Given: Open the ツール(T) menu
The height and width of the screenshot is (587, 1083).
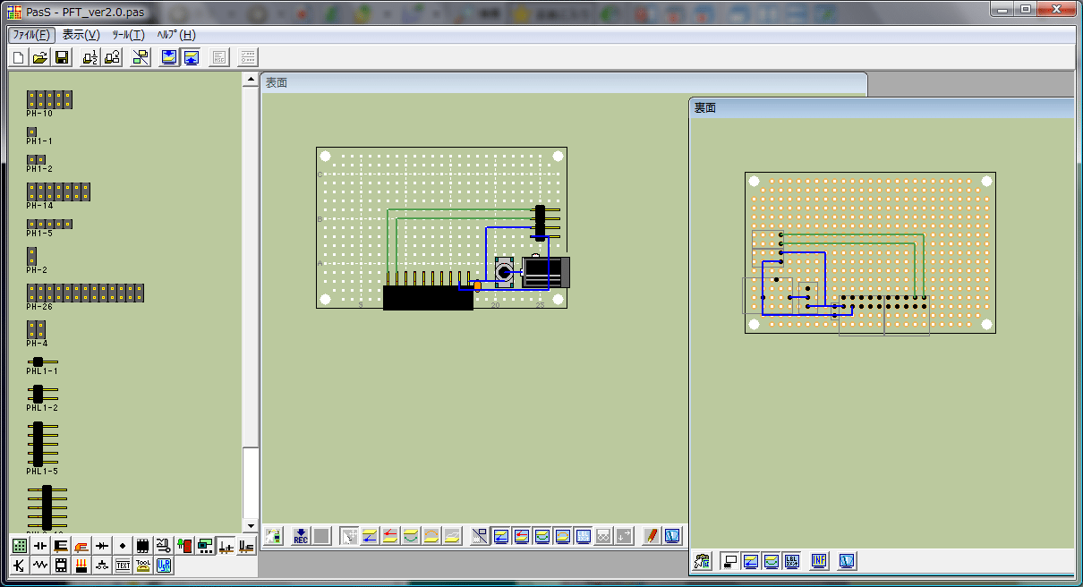Looking at the screenshot, I should pos(128,35).
